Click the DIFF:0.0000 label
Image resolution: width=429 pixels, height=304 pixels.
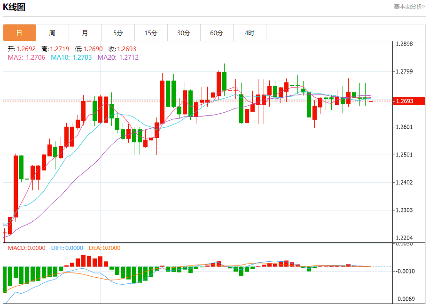pyautogui.click(x=67, y=248)
